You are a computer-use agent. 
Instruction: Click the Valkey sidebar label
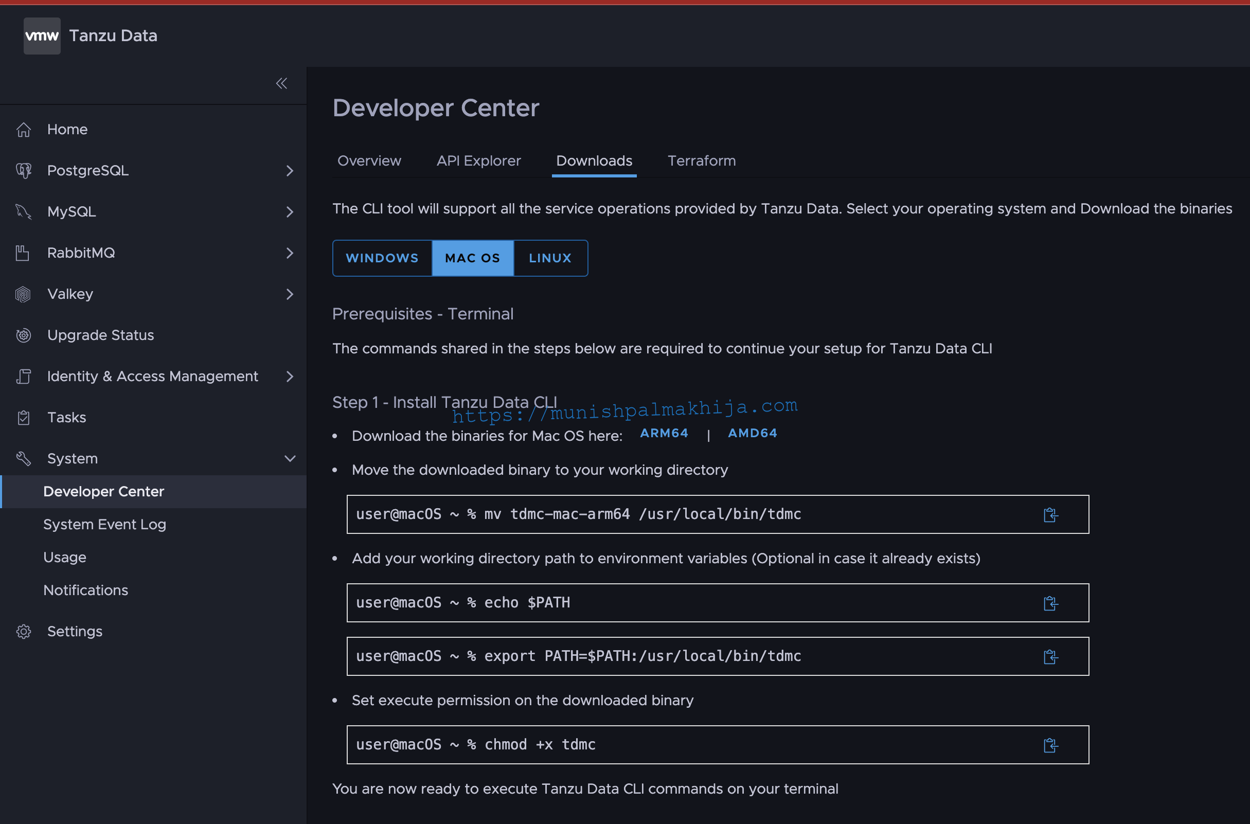click(70, 294)
